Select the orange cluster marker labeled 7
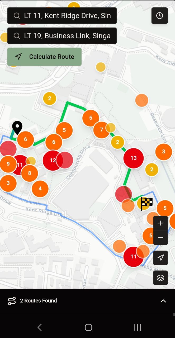The width and height of the screenshot is (175, 338). (102, 130)
